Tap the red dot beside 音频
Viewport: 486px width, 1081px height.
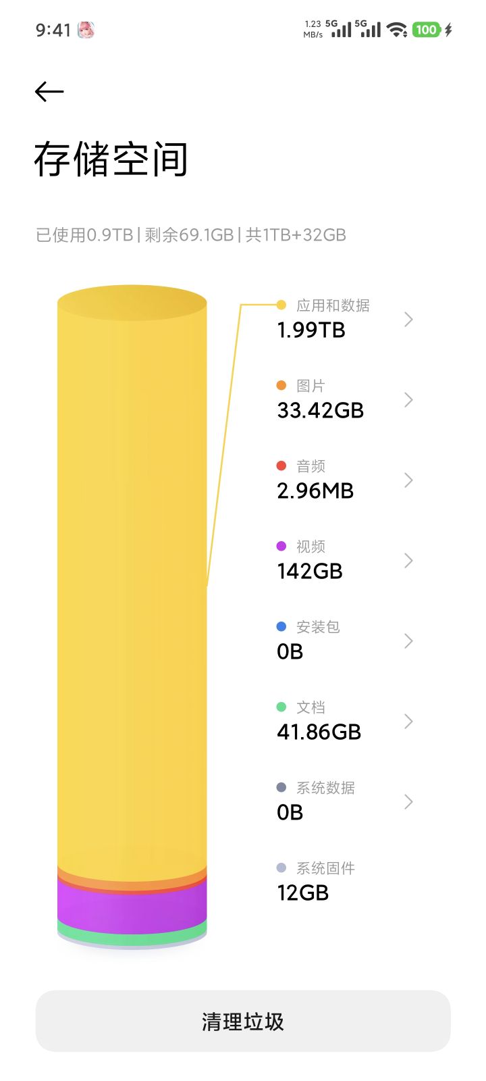pyautogui.click(x=281, y=466)
